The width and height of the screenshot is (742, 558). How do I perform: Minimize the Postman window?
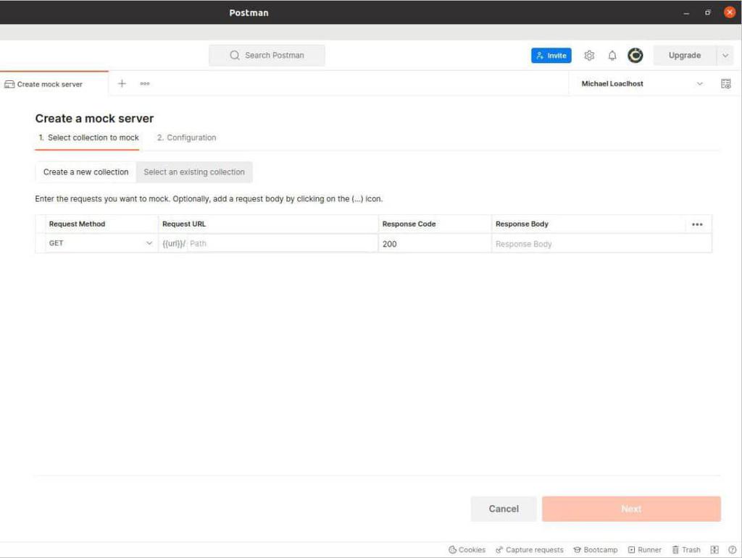tap(686, 13)
